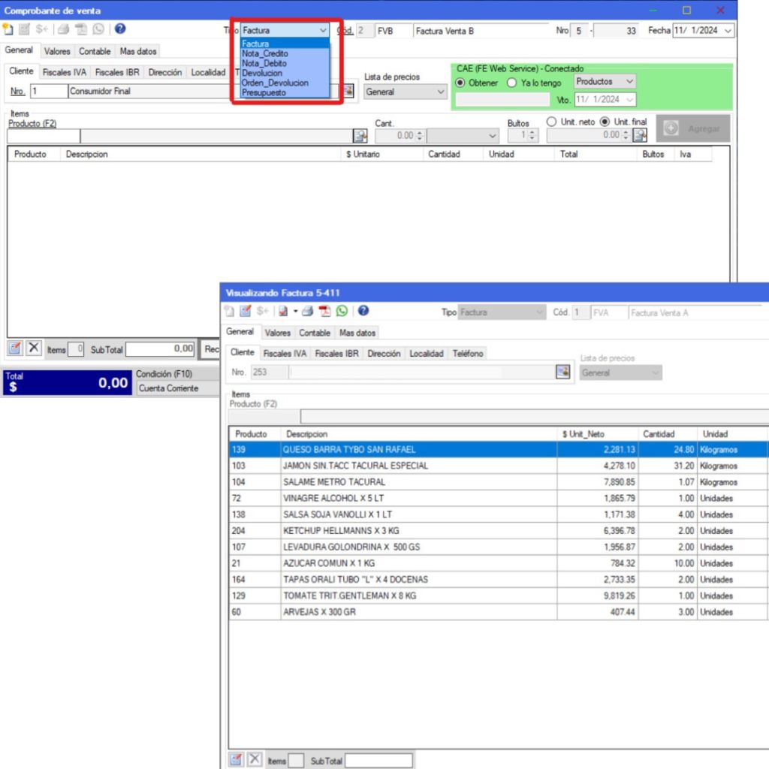Open client search icon beside Consumidor Final field
The height and width of the screenshot is (769, 769).
point(348,91)
